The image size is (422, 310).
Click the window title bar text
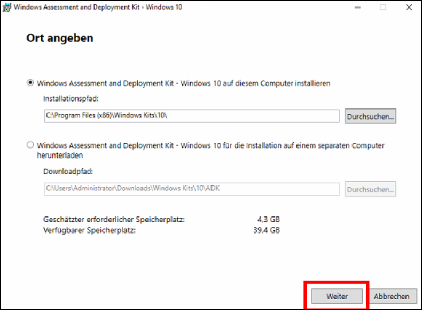click(x=98, y=7)
